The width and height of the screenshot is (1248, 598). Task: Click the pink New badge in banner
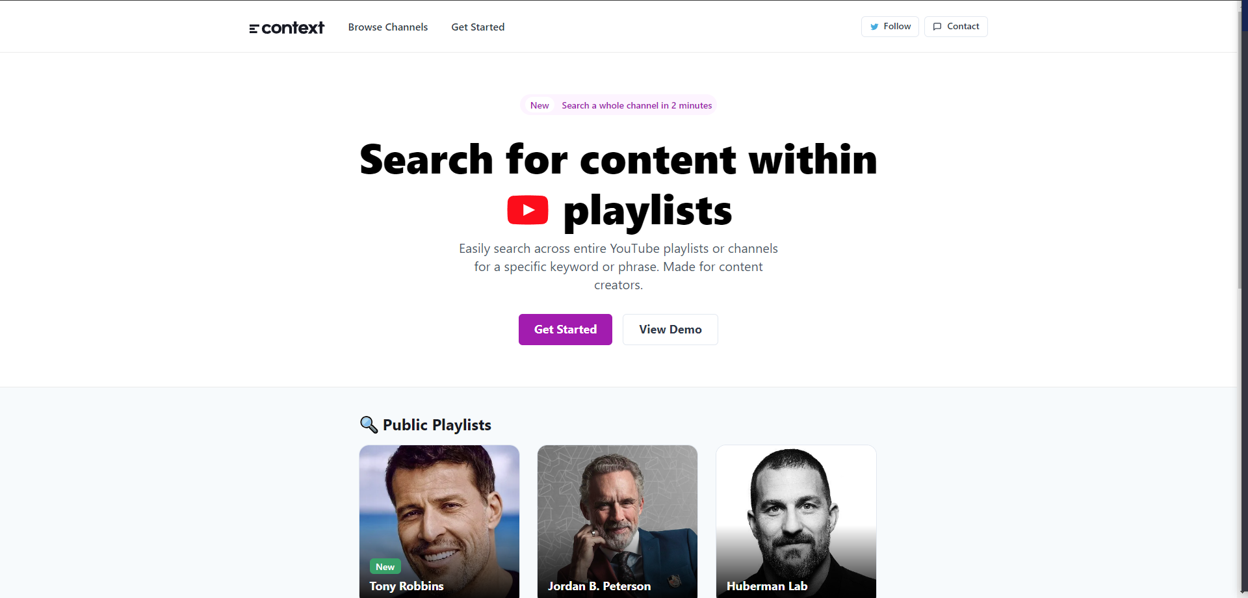click(x=539, y=105)
